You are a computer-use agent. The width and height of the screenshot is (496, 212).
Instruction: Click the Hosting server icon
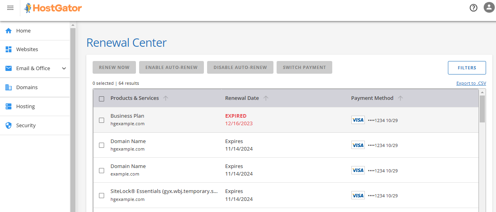[x=8, y=106]
